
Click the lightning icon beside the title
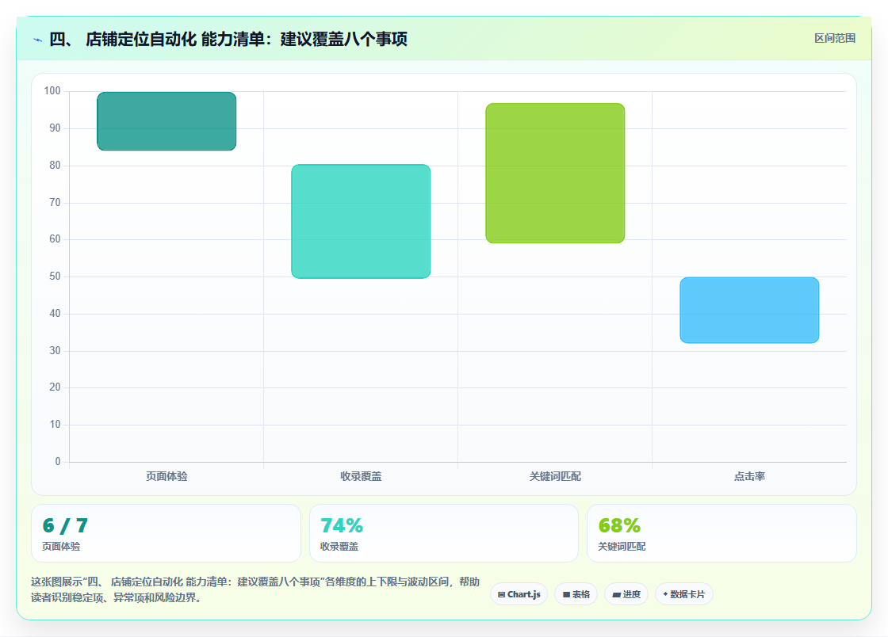[x=37, y=40]
